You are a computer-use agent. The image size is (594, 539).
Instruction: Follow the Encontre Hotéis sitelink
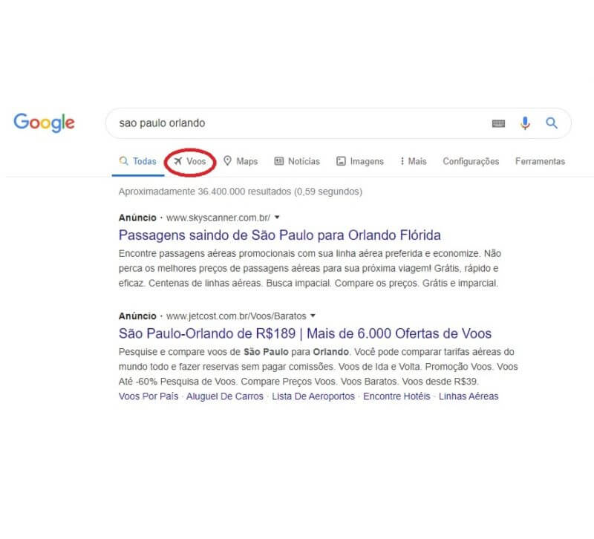click(x=396, y=396)
